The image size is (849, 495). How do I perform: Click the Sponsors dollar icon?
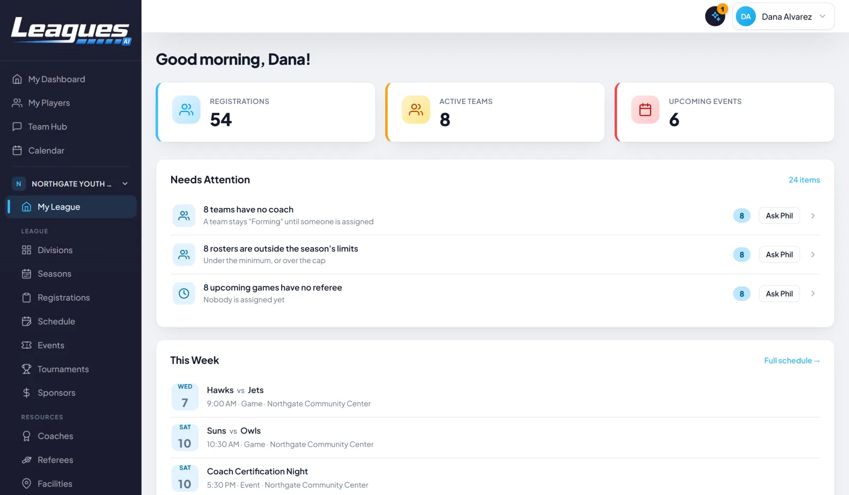tap(27, 393)
